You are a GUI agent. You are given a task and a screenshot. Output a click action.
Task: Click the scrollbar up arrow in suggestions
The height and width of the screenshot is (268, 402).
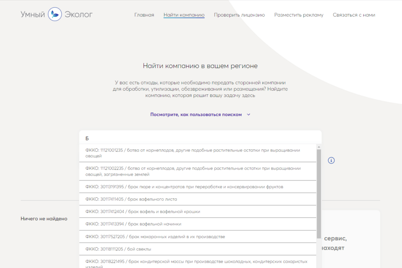(x=319, y=147)
